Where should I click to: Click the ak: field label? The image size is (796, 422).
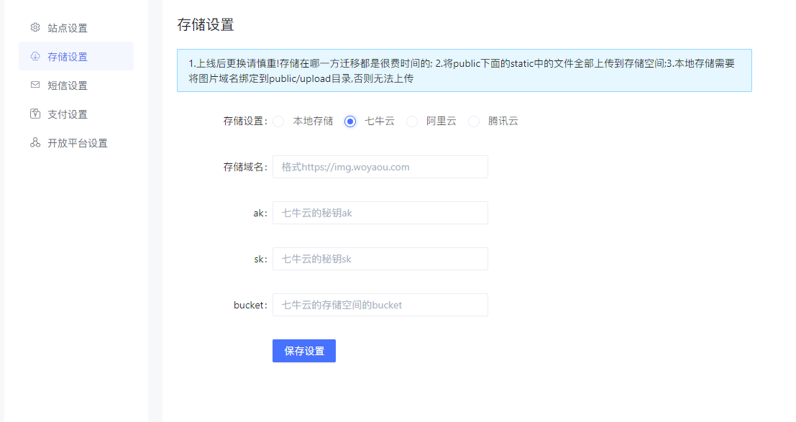[x=260, y=214]
